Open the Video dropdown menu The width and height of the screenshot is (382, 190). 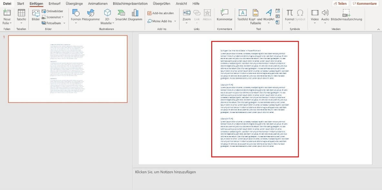point(315,23)
